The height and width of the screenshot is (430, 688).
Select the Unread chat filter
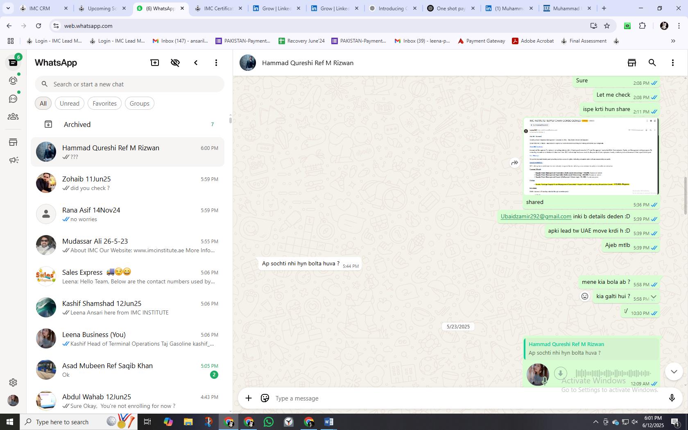(x=70, y=104)
